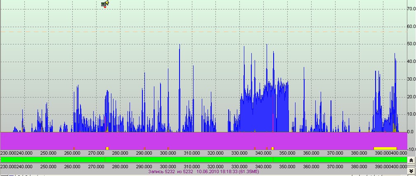Click the small marker near 300.000 in purple band
This screenshot has width=416, height=176.
(168, 148)
